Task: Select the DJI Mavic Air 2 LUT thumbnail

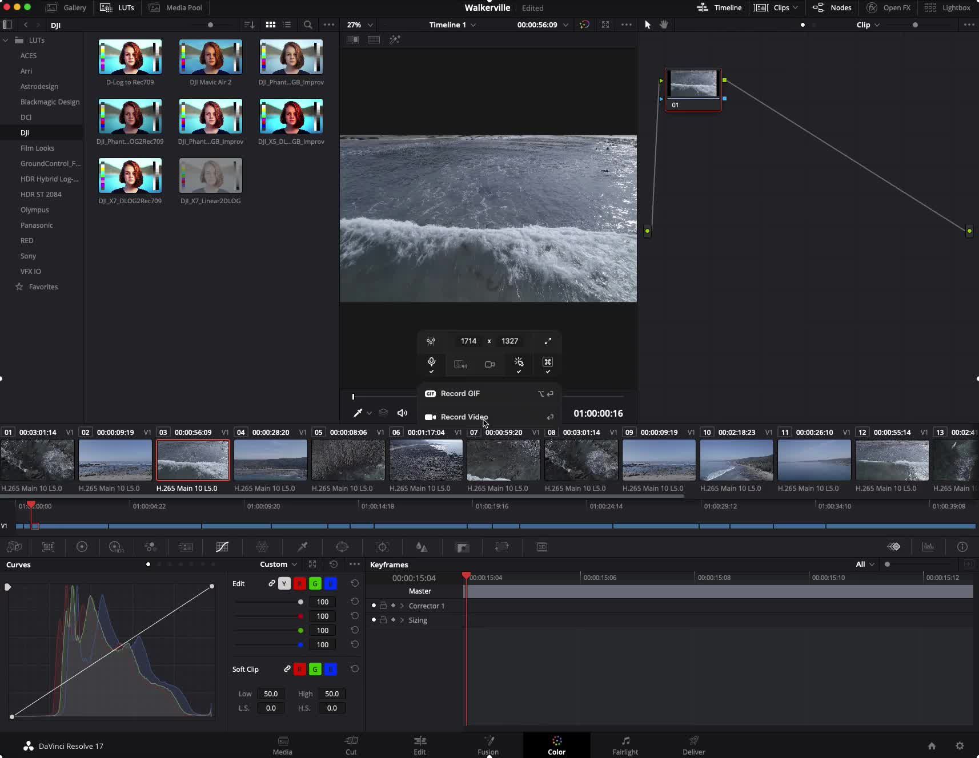Action: 210,57
